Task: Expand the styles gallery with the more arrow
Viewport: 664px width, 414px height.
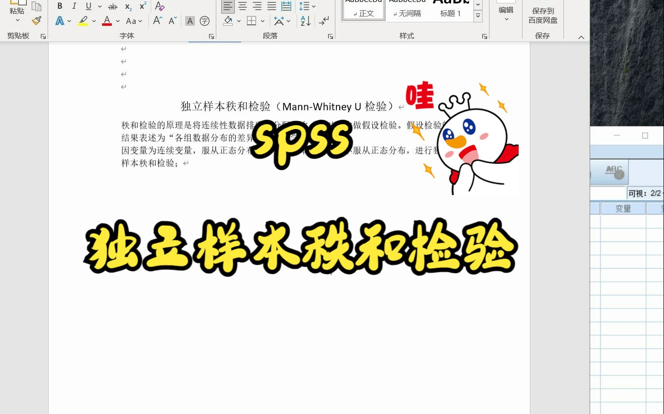Action: click(x=478, y=16)
